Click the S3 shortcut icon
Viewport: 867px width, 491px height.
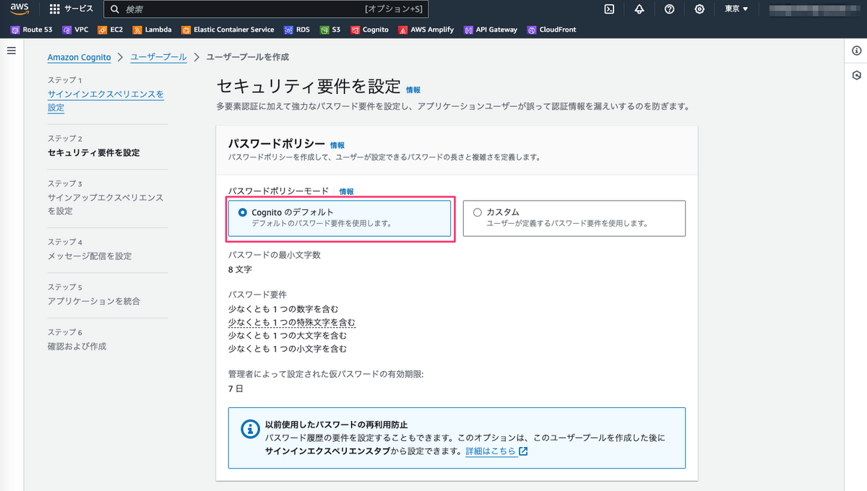[x=324, y=30]
